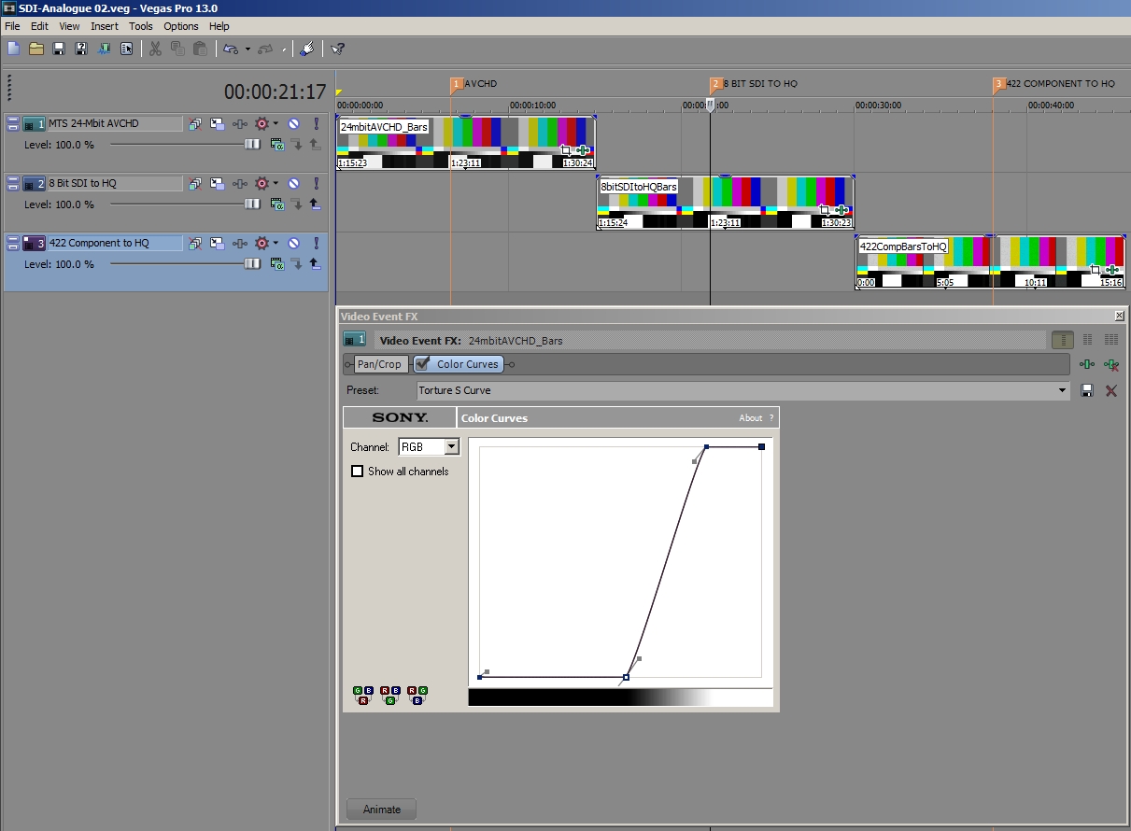Solo the 8 Bit SDI to HQ track

(x=316, y=184)
